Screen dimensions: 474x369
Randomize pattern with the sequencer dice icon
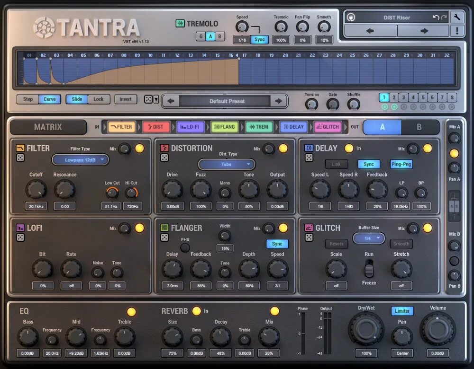pyautogui.click(x=148, y=99)
